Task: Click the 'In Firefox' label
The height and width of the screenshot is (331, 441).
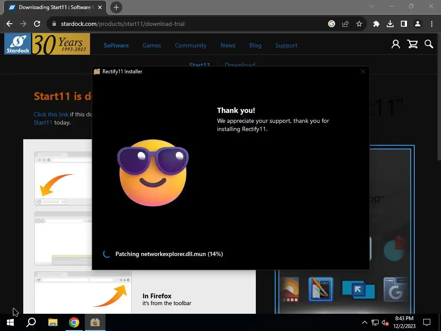Action: point(157,296)
